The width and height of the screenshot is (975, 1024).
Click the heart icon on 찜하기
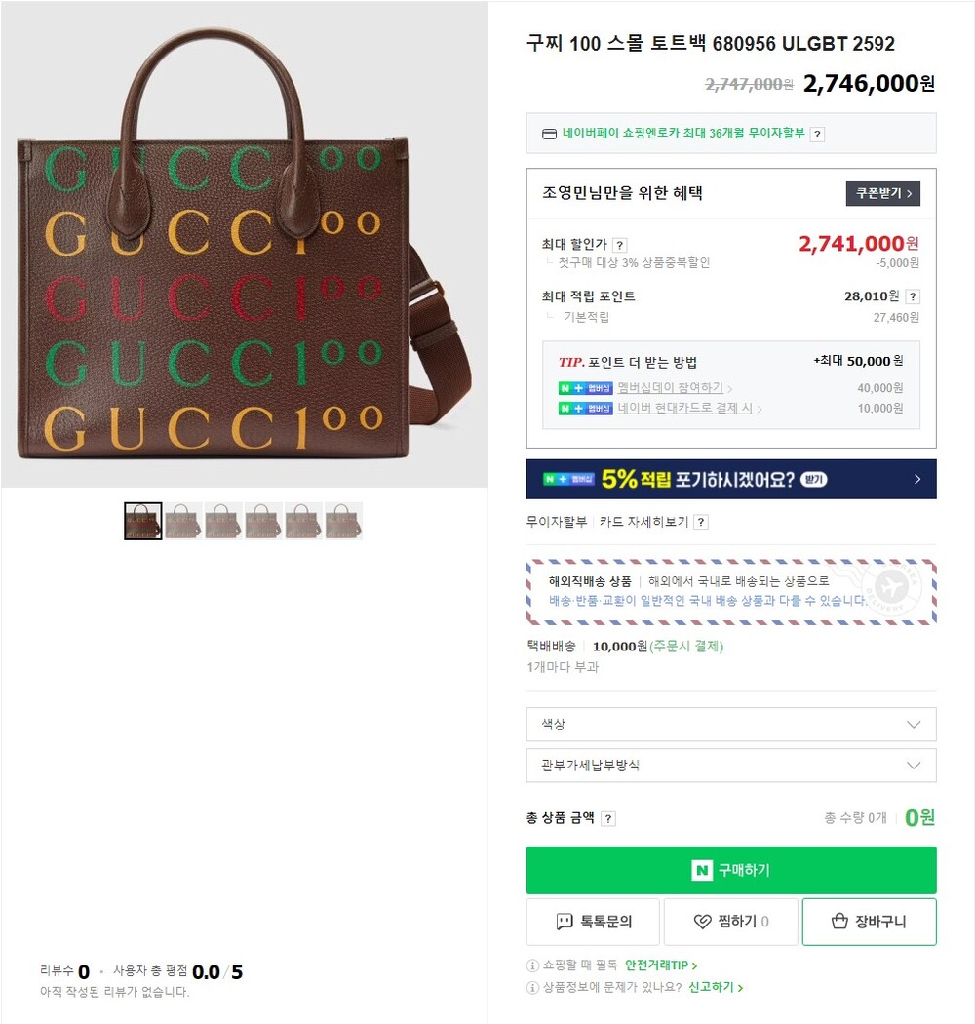pyautogui.click(x=702, y=922)
